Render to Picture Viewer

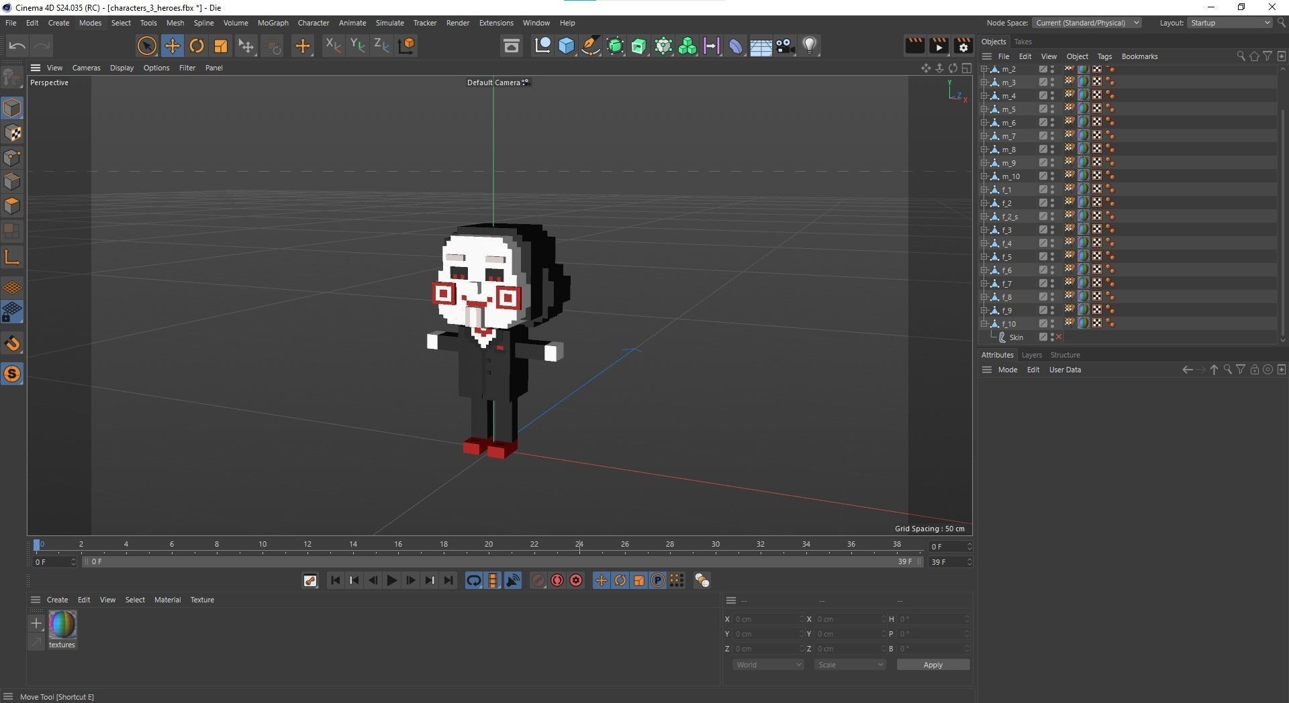coord(939,46)
